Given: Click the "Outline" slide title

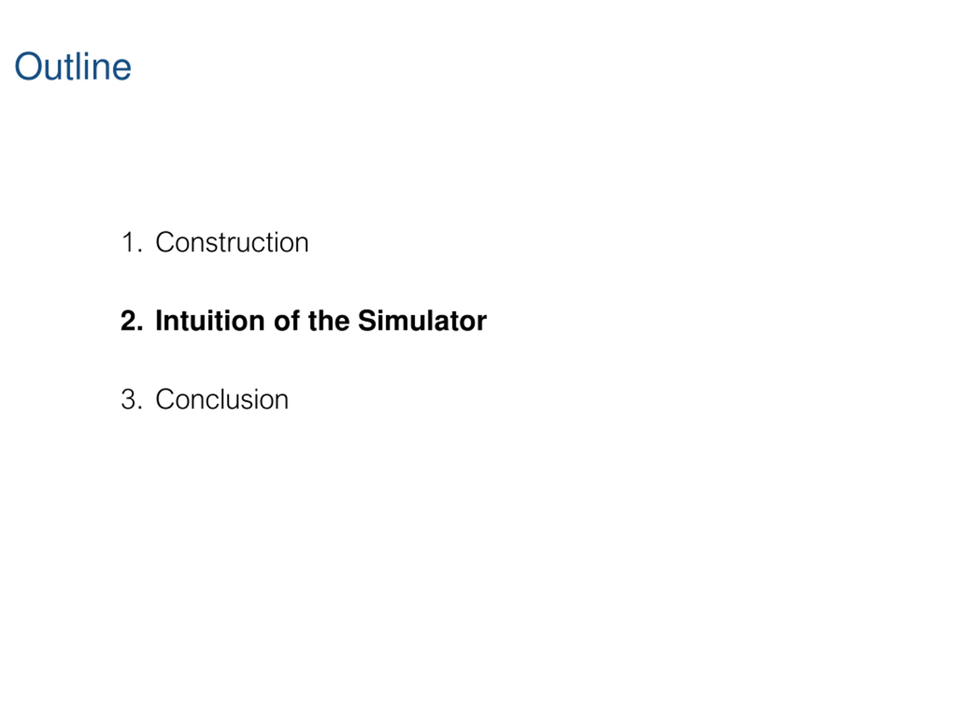Looking at the screenshot, I should (73, 66).
